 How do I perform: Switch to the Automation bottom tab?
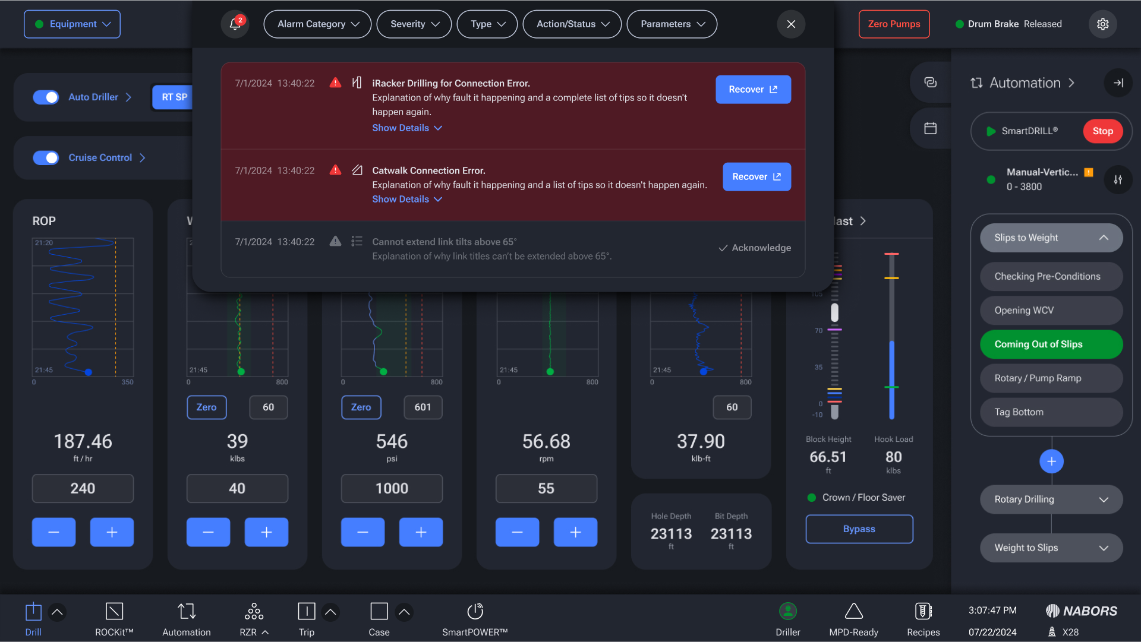click(x=187, y=619)
